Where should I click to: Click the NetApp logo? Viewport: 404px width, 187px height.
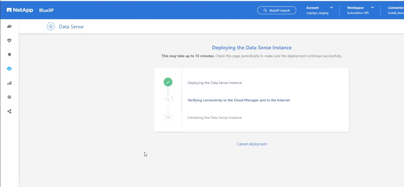[20, 10]
